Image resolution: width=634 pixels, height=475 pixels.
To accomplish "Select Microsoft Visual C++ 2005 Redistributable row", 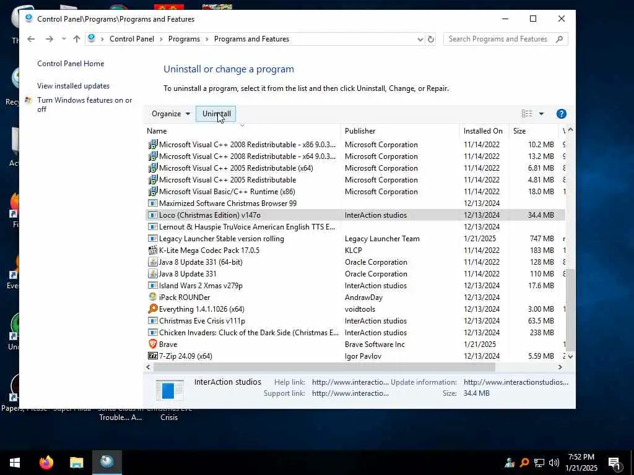I will tap(355, 180).
